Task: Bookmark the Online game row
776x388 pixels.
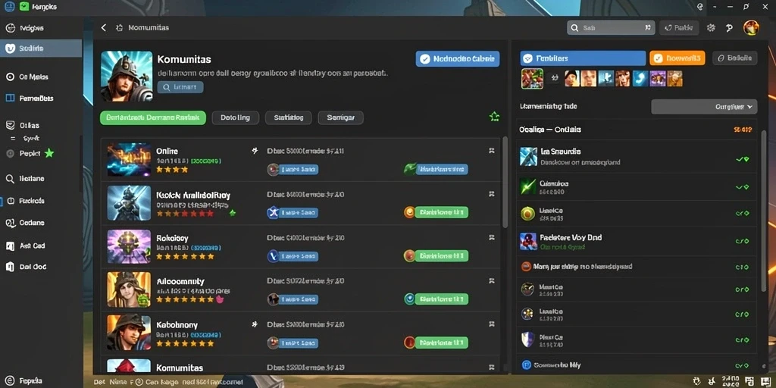Action: tap(491, 151)
